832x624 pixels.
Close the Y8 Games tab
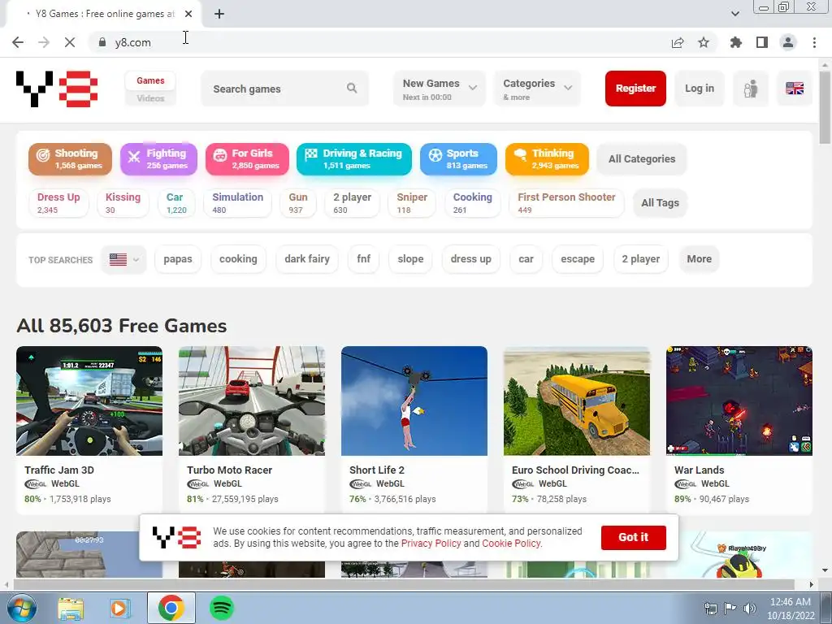point(188,14)
